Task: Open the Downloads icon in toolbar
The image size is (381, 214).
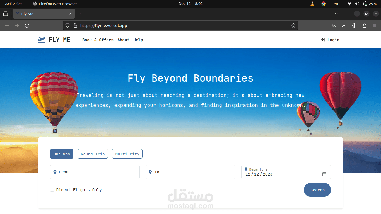Action: 344,25
